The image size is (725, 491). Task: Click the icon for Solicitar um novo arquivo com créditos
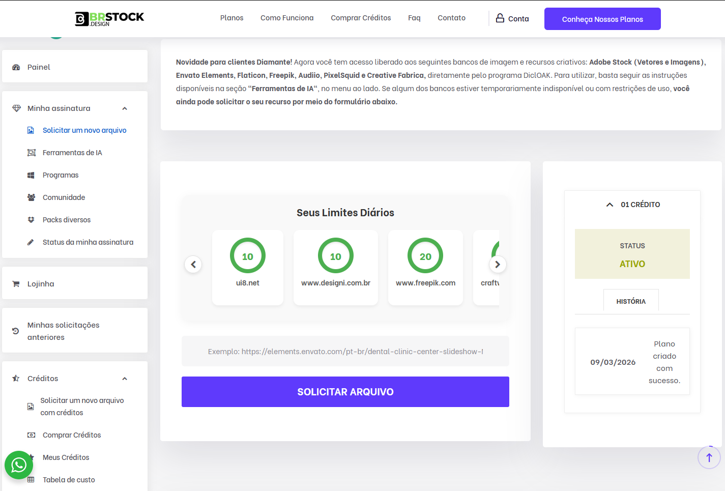coord(31,407)
